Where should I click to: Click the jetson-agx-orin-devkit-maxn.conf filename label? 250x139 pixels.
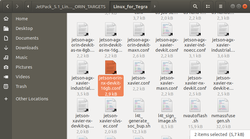click(139, 45)
